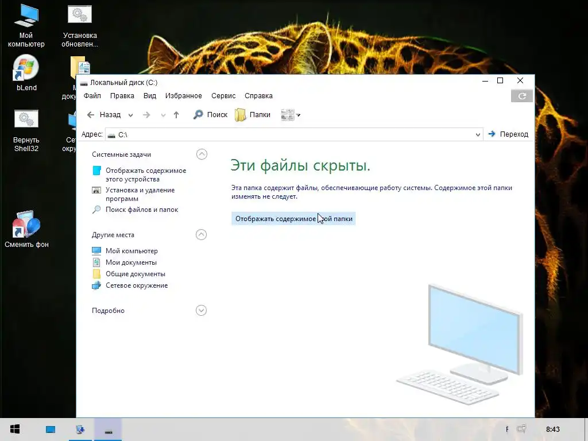
Task: Open the Файл menu
Action: [92, 96]
